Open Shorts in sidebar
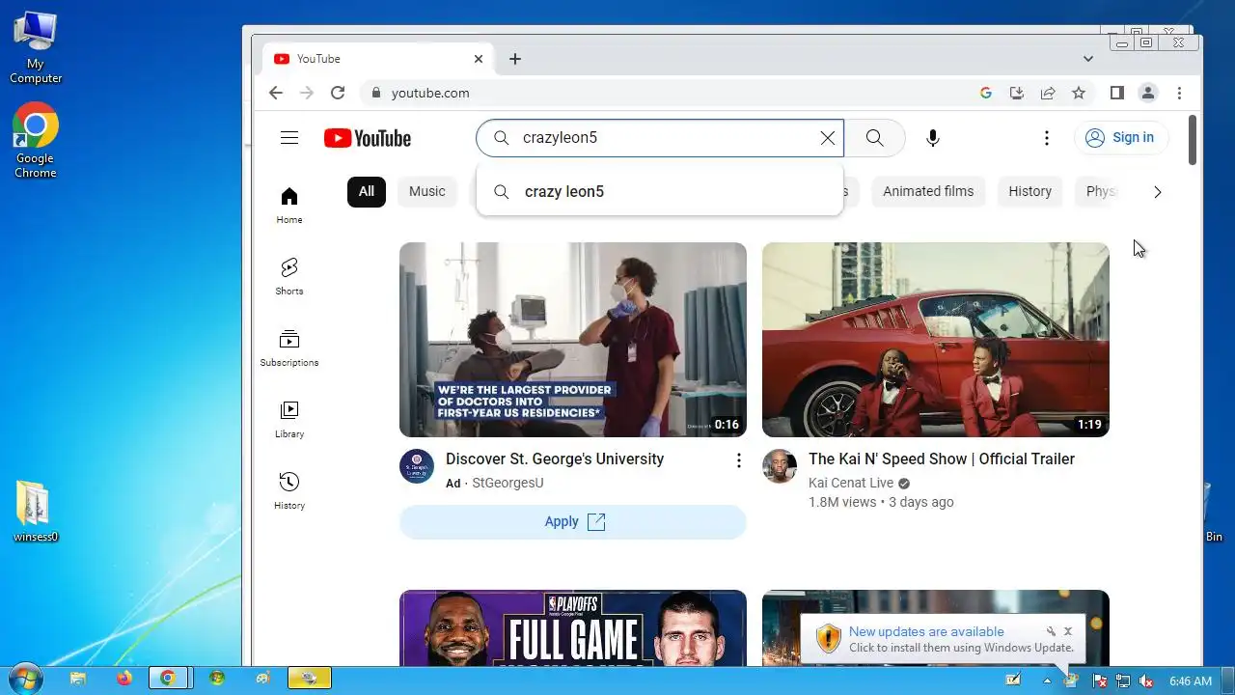The image size is (1235, 695). click(x=289, y=277)
